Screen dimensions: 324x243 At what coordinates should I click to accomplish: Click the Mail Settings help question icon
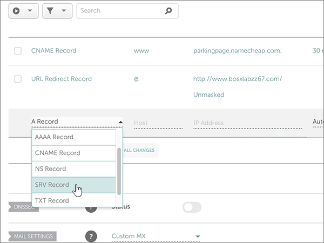91,236
